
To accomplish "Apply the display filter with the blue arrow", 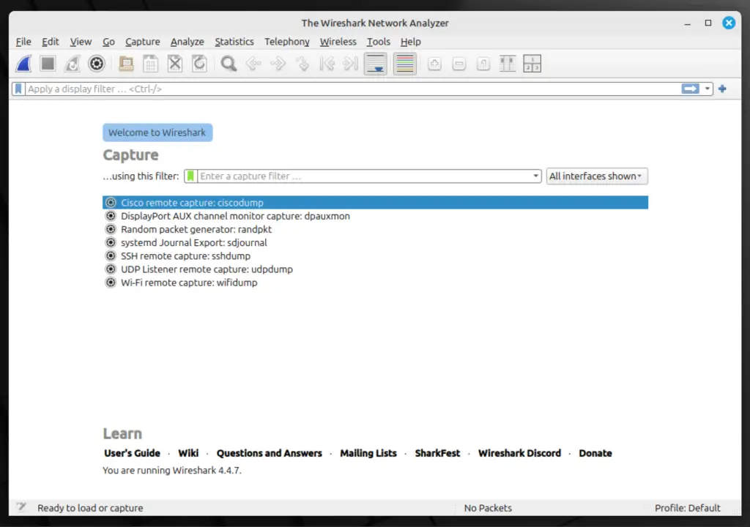I will tap(689, 89).
